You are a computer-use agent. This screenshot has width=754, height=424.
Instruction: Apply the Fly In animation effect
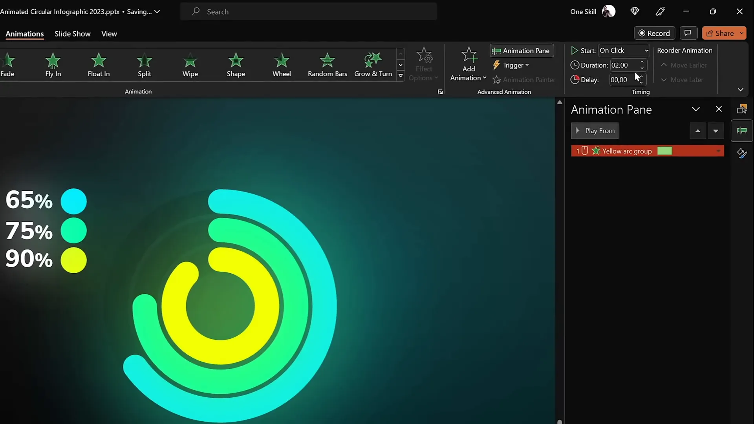(x=53, y=65)
